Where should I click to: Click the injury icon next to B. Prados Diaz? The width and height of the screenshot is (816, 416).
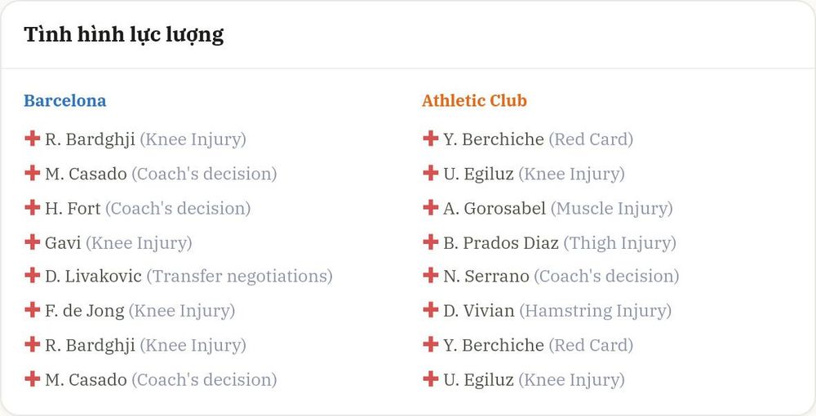pyautogui.click(x=430, y=241)
